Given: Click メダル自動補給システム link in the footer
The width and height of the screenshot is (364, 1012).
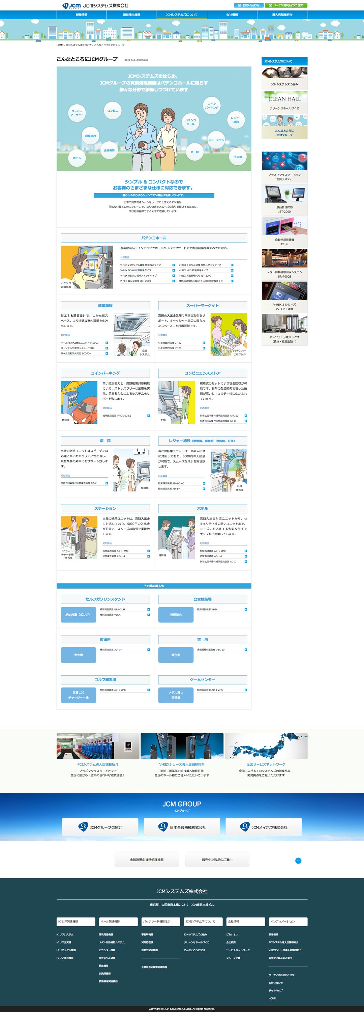Looking at the screenshot, I should coord(112,943).
